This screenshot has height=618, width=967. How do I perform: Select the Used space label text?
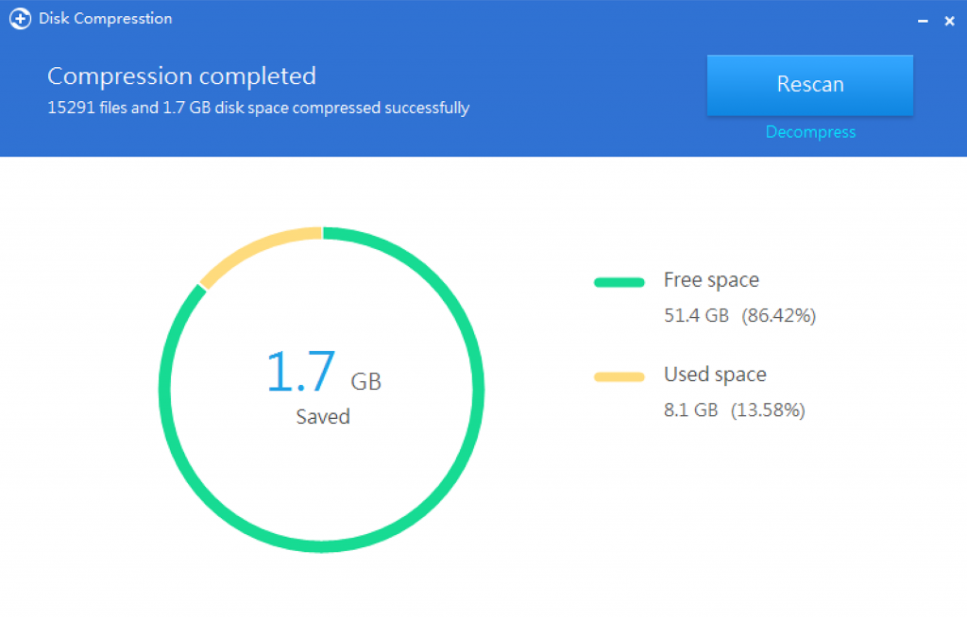715,375
